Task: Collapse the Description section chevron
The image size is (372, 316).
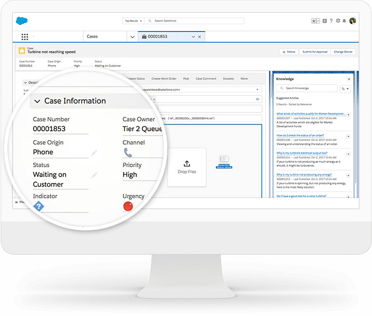Action: [x=25, y=83]
